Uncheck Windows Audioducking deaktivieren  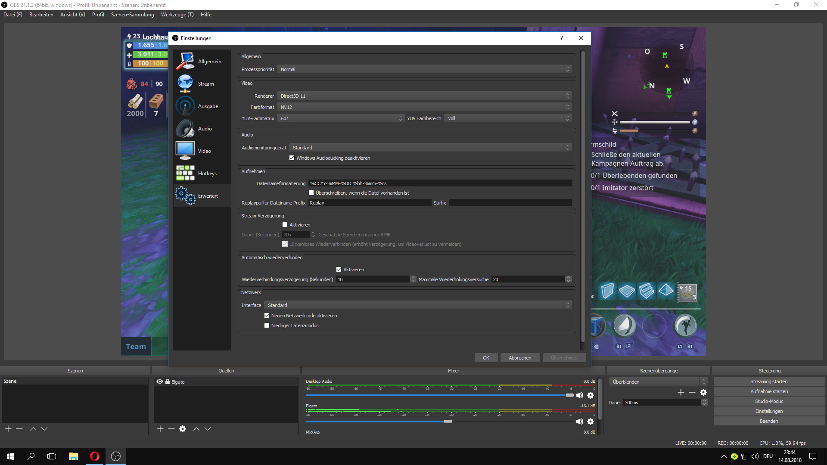click(x=292, y=158)
